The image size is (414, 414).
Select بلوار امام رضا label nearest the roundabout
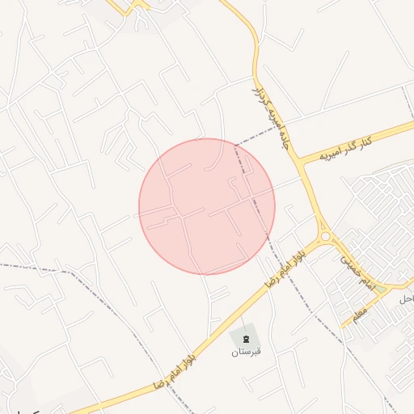coord(285,269)
